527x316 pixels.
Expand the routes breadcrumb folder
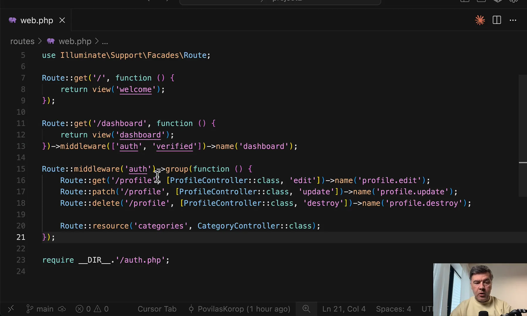22,41
